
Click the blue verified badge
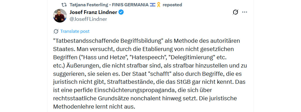tap(121, 13)
